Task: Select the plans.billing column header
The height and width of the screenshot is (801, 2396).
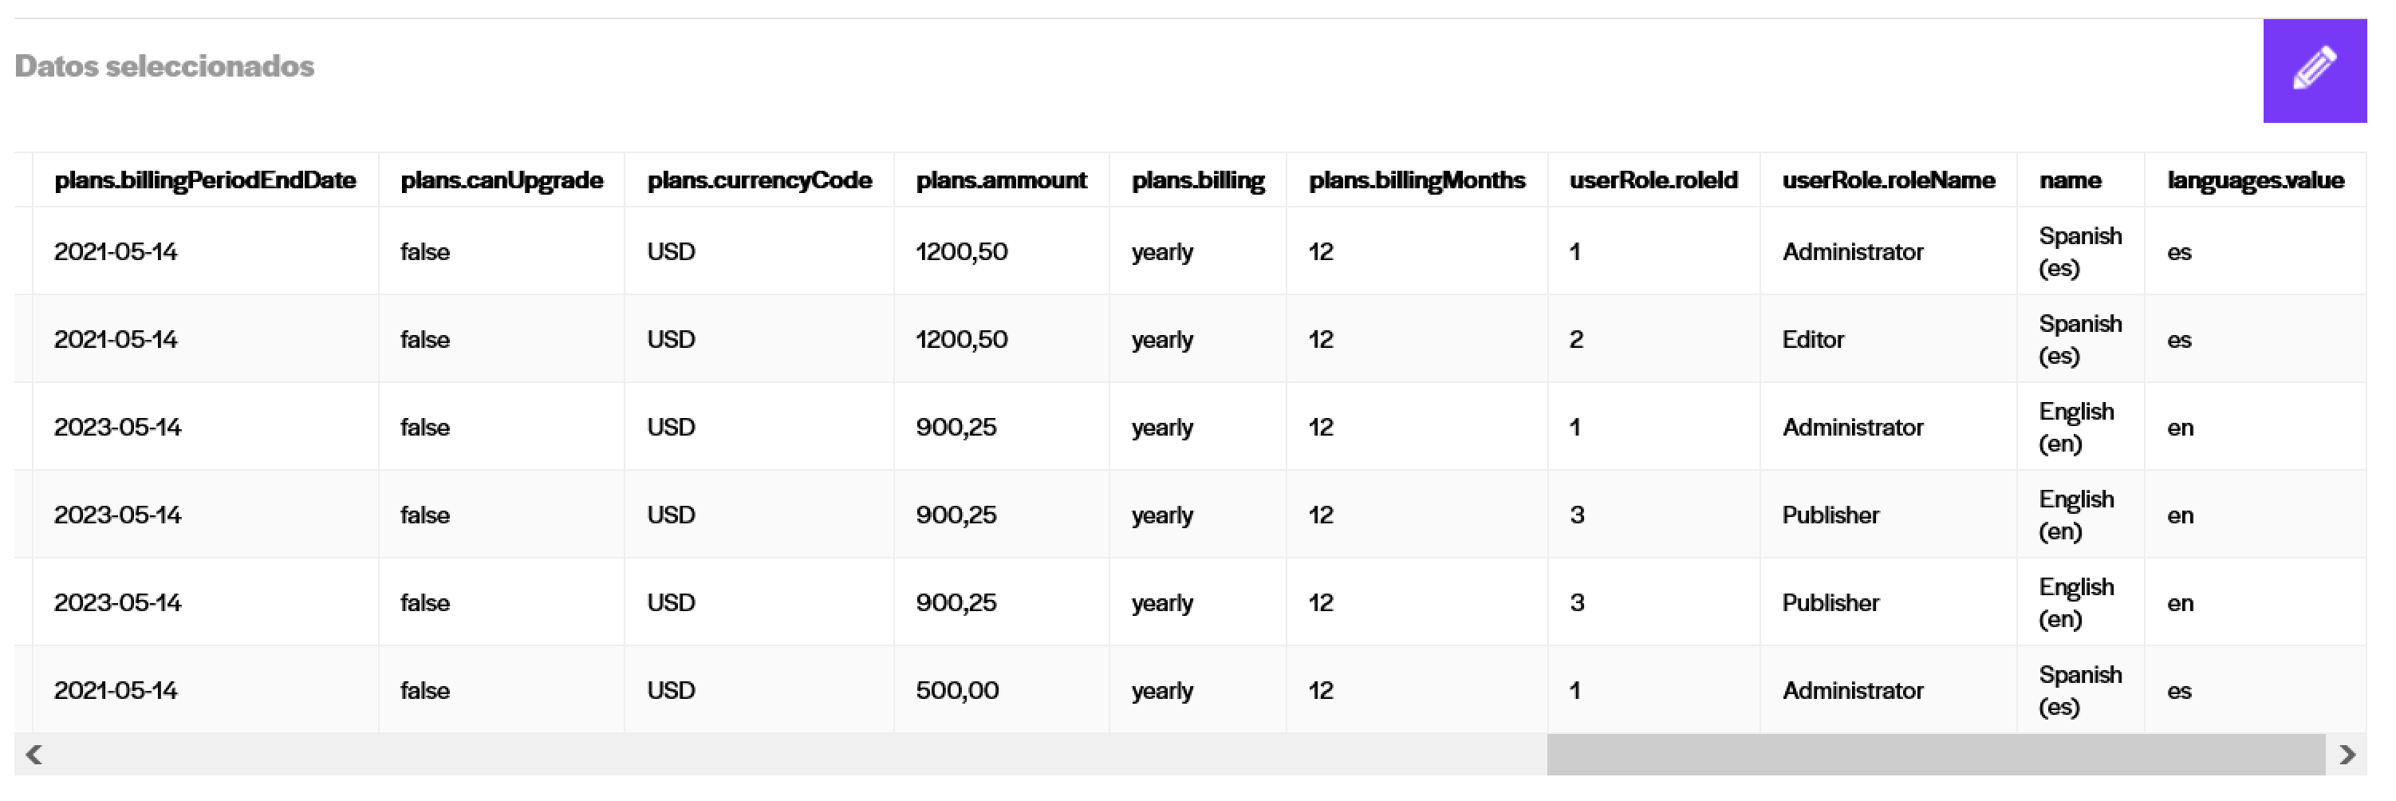Action: [1197, 180]
